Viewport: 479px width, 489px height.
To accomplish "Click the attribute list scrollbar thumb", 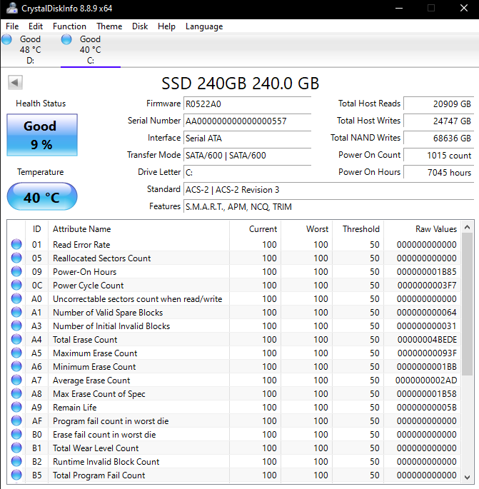I will click(467, 304).
